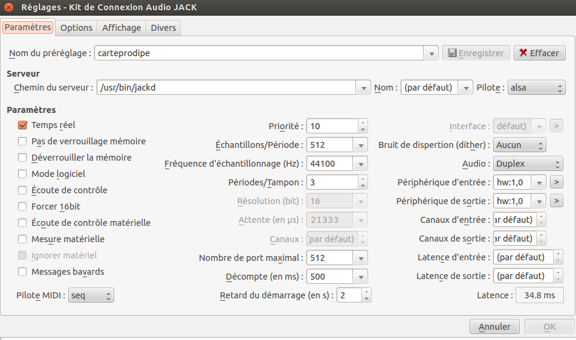Switch to the Paramètres tab
576x340 pixels.
tap(28, 28)
